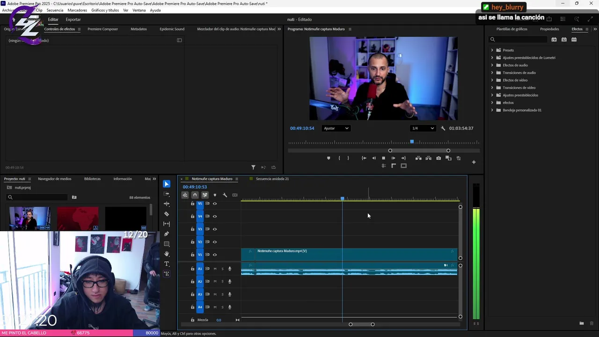Mute audio track A1
The image size is (599, 337).
coord(215,269)
